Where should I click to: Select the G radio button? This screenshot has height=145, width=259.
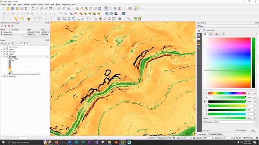click(x=205, y=110)
